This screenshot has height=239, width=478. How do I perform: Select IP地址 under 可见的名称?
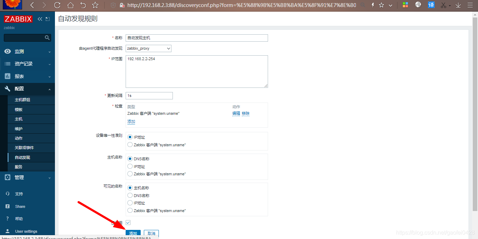[130, 203]
